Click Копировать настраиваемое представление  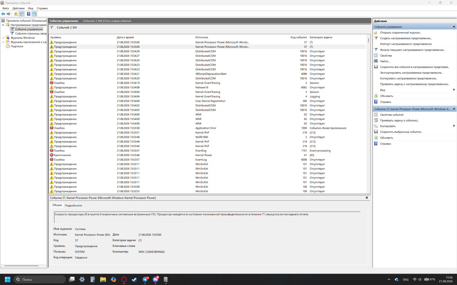click(x=409, y=79)
